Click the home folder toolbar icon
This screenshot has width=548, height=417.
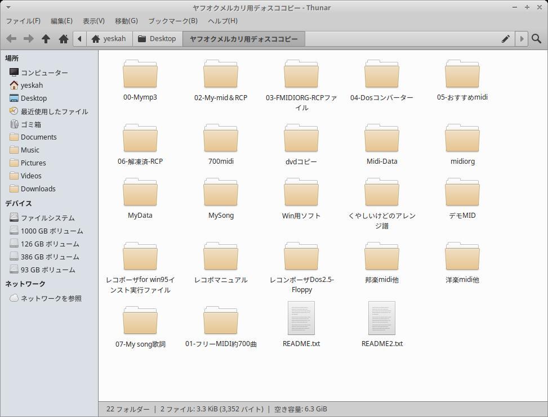[x=63, y=39]
